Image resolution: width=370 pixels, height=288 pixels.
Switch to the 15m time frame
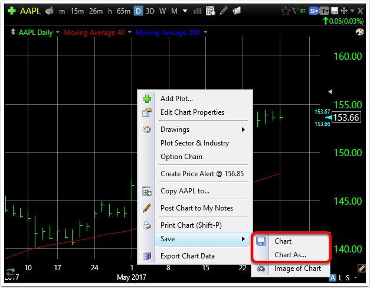(x=77, y=11)
